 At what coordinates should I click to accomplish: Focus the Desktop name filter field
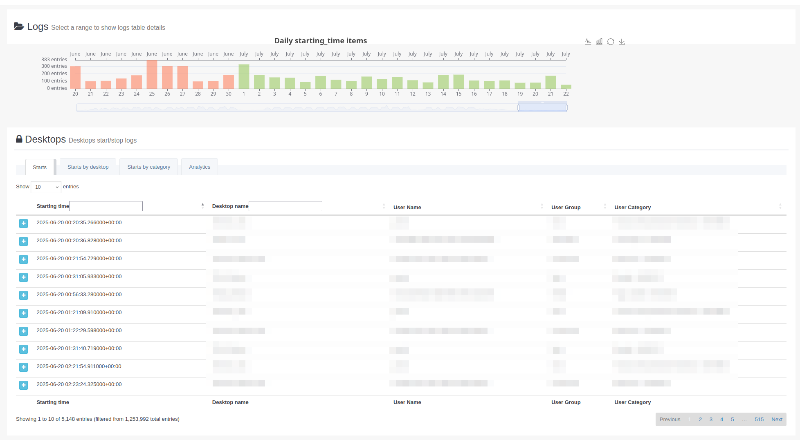coord(285,206)
